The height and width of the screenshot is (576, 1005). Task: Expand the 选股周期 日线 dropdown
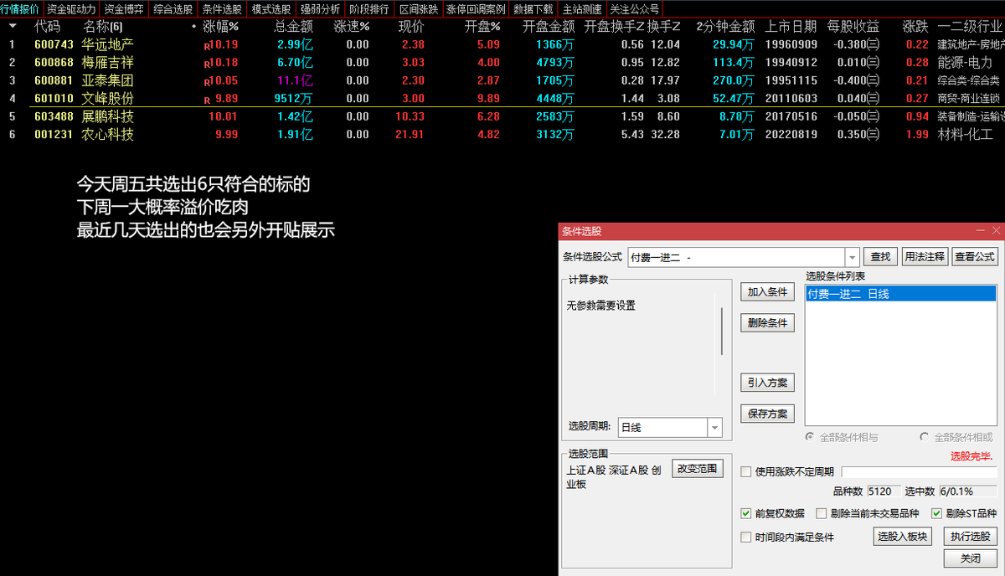pos(714,427)
